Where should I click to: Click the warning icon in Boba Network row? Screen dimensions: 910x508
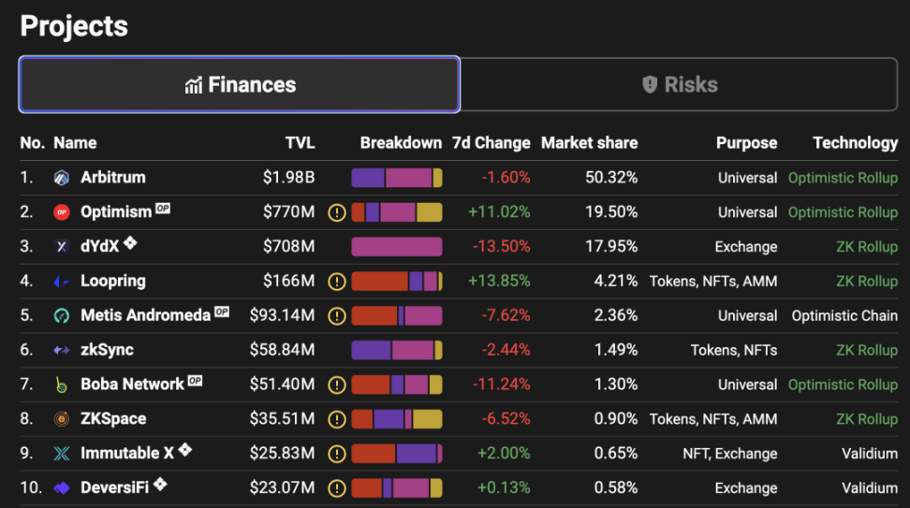(337, 385)
